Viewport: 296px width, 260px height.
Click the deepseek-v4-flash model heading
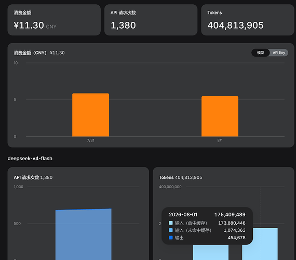pyautogui.click(x=30, y=159)
